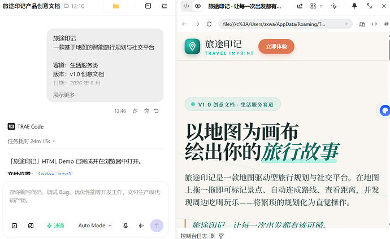Click the 12:46 message timestamp
The height and width of the screenshot is (239, 390).
pyautogui.click(x=120, y=111)
